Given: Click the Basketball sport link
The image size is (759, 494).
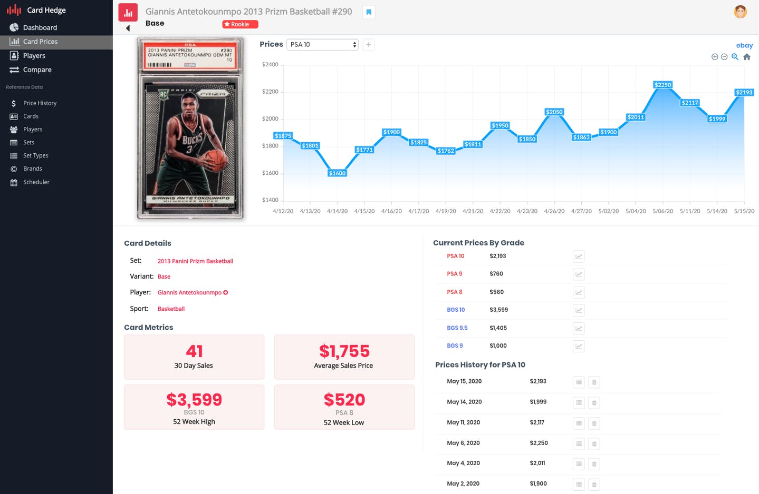Looking at the screenshot, I should [171, 309].
